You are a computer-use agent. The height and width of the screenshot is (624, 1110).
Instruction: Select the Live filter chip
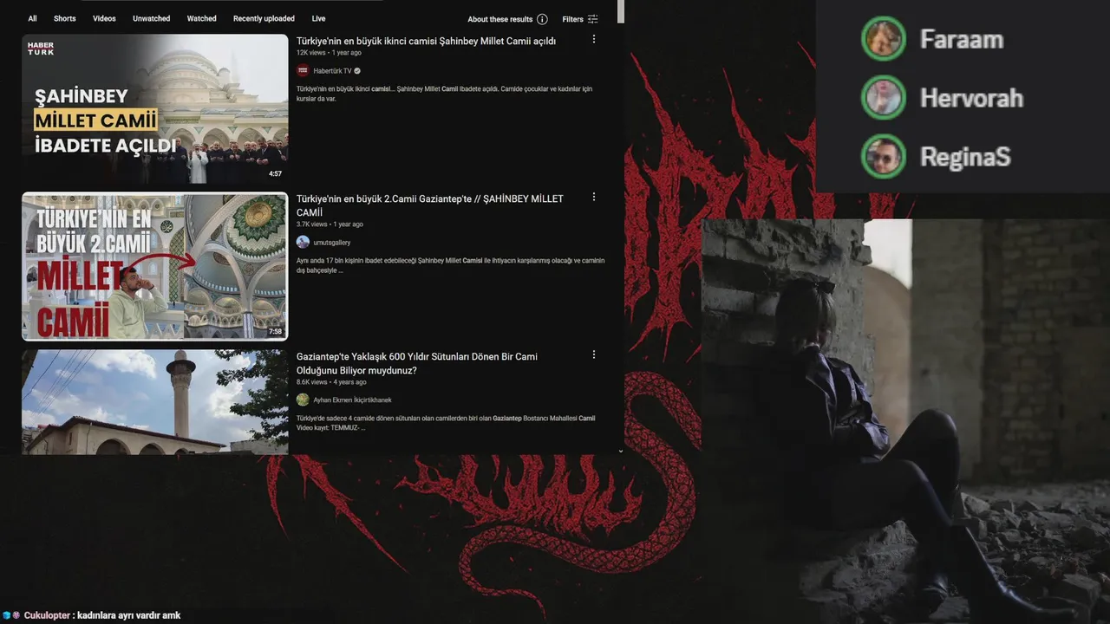click(x=318, y=18)
